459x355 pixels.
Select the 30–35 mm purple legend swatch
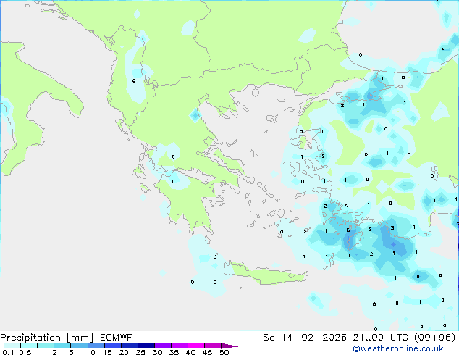point(162,346)
